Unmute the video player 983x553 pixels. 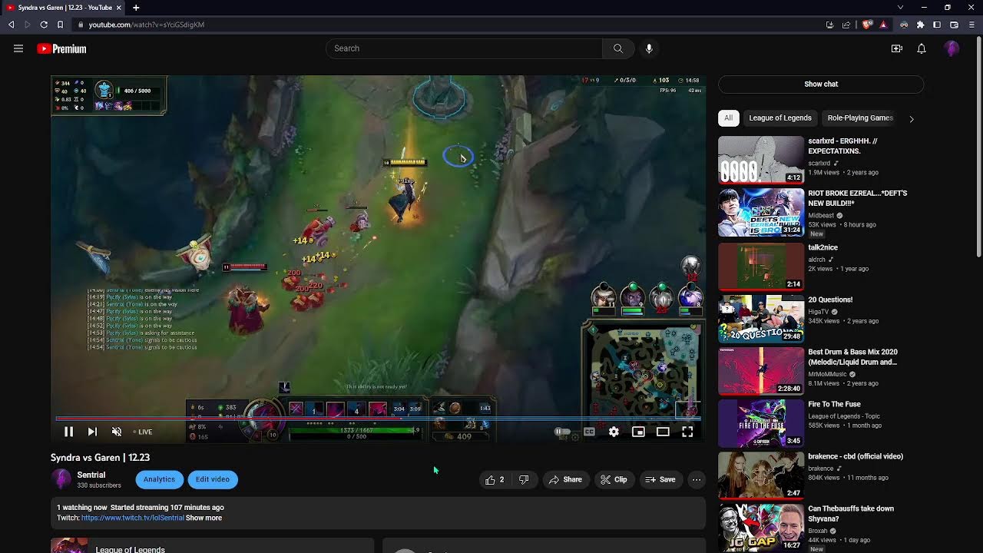tap(117, 432)
